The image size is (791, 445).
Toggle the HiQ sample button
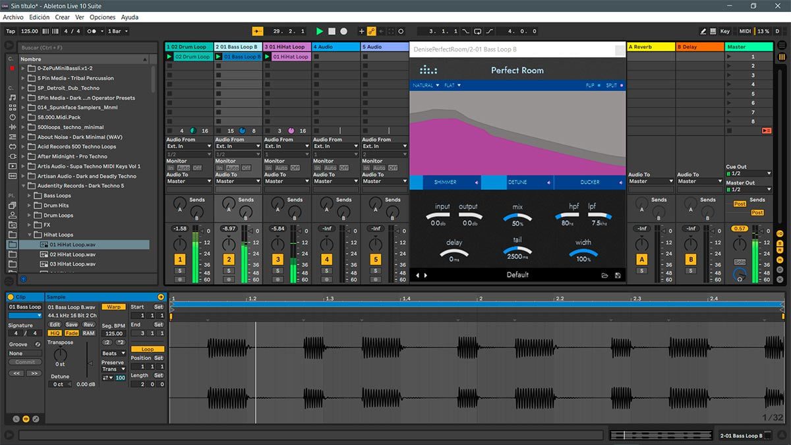point(55,333)
